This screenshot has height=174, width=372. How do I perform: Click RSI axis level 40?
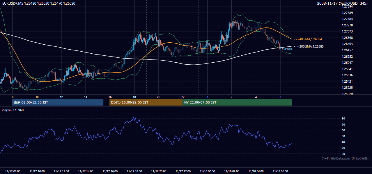(343, 142)
